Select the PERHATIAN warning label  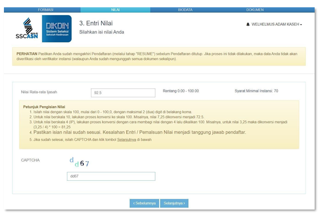click(27, 54)
